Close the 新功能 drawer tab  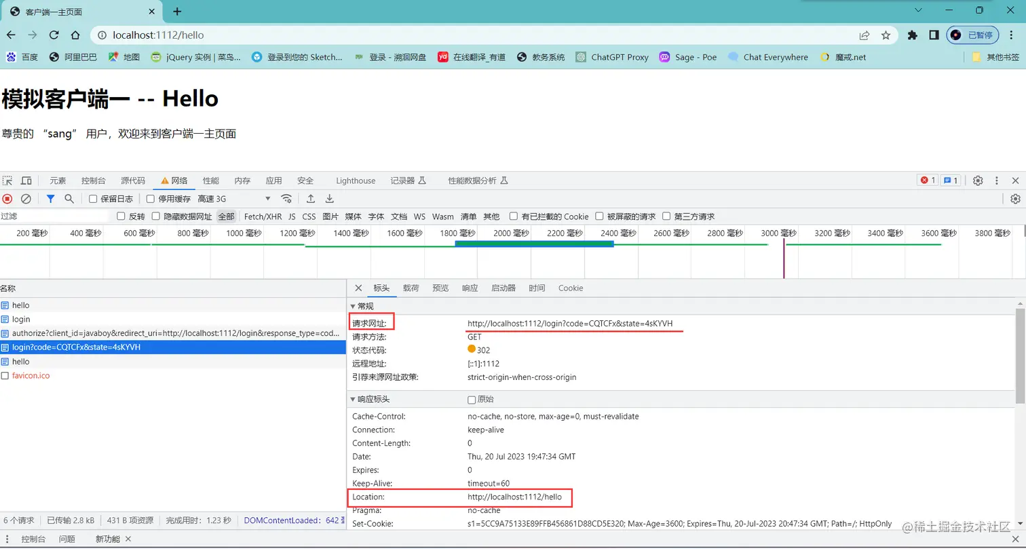[128, 539]
